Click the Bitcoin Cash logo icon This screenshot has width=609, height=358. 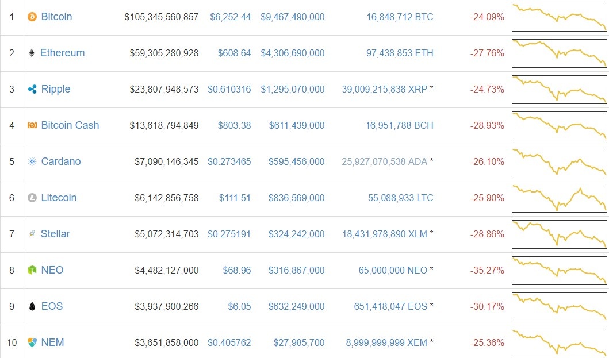pyautogui.click(x=32, y=125)
